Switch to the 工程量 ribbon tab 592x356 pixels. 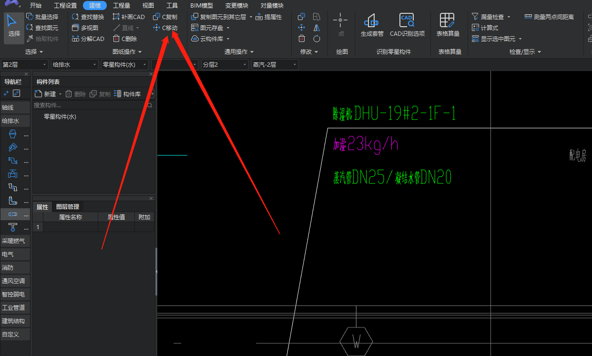(x=122, y=6)
